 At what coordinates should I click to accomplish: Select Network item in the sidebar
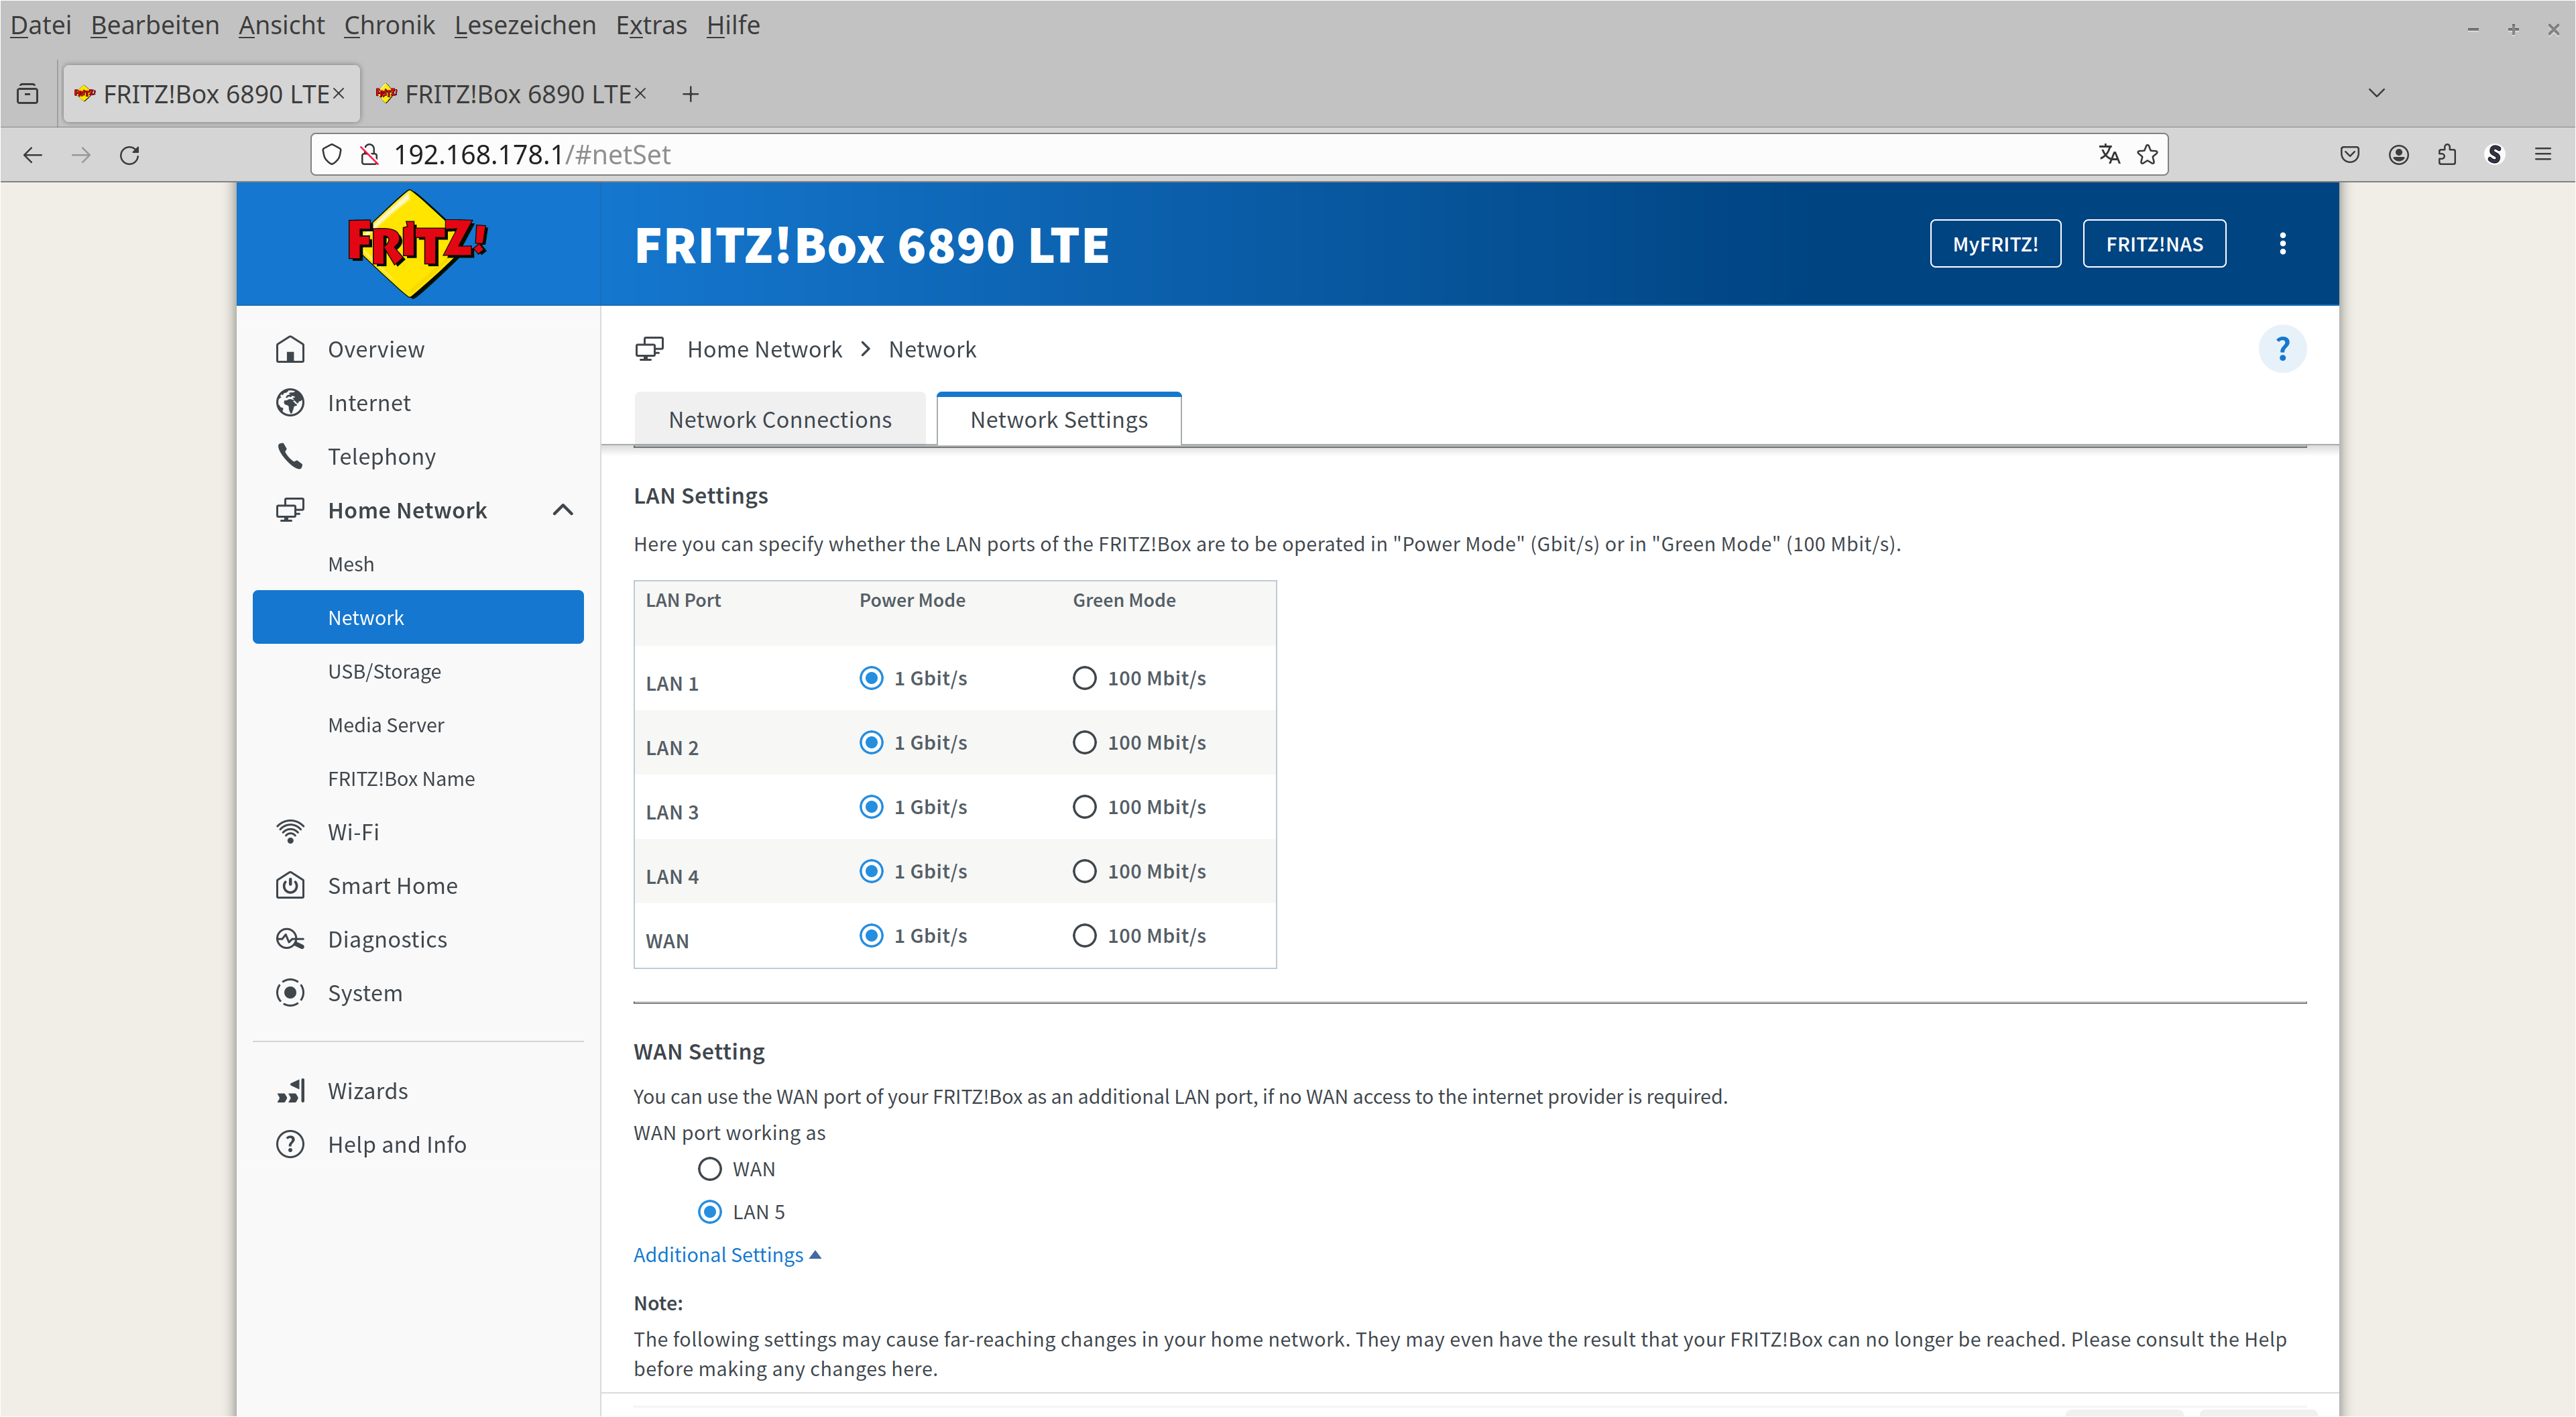(x=418, y=617)
